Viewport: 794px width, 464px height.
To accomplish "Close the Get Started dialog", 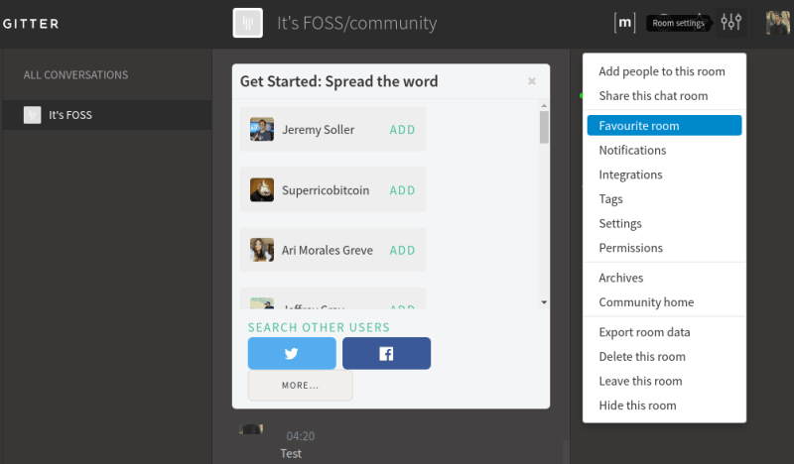I will tap(532, 81).
